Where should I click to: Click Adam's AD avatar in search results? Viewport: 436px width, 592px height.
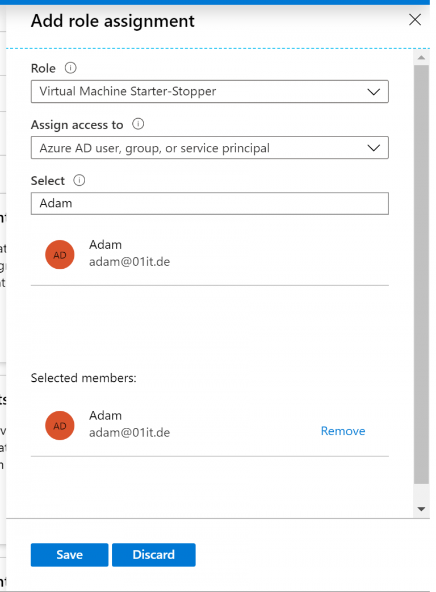click(60, 255)
